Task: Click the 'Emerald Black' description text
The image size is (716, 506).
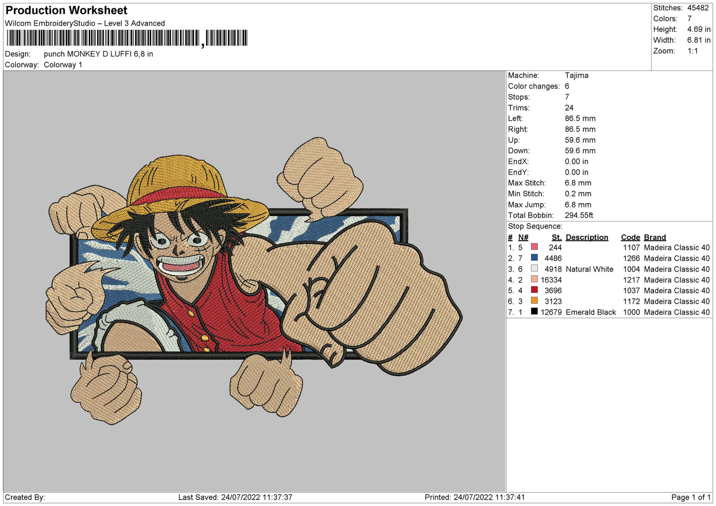Action: click(591, 312)
